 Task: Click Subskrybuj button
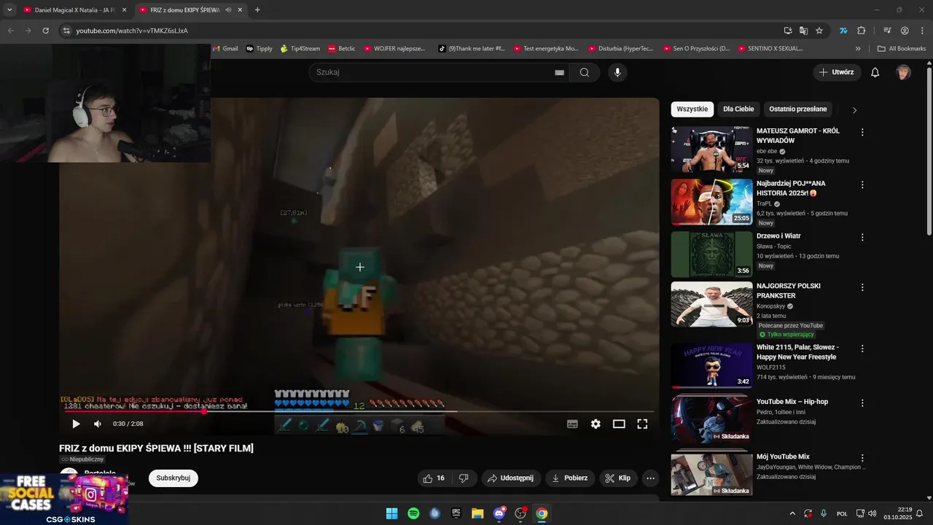173,478
